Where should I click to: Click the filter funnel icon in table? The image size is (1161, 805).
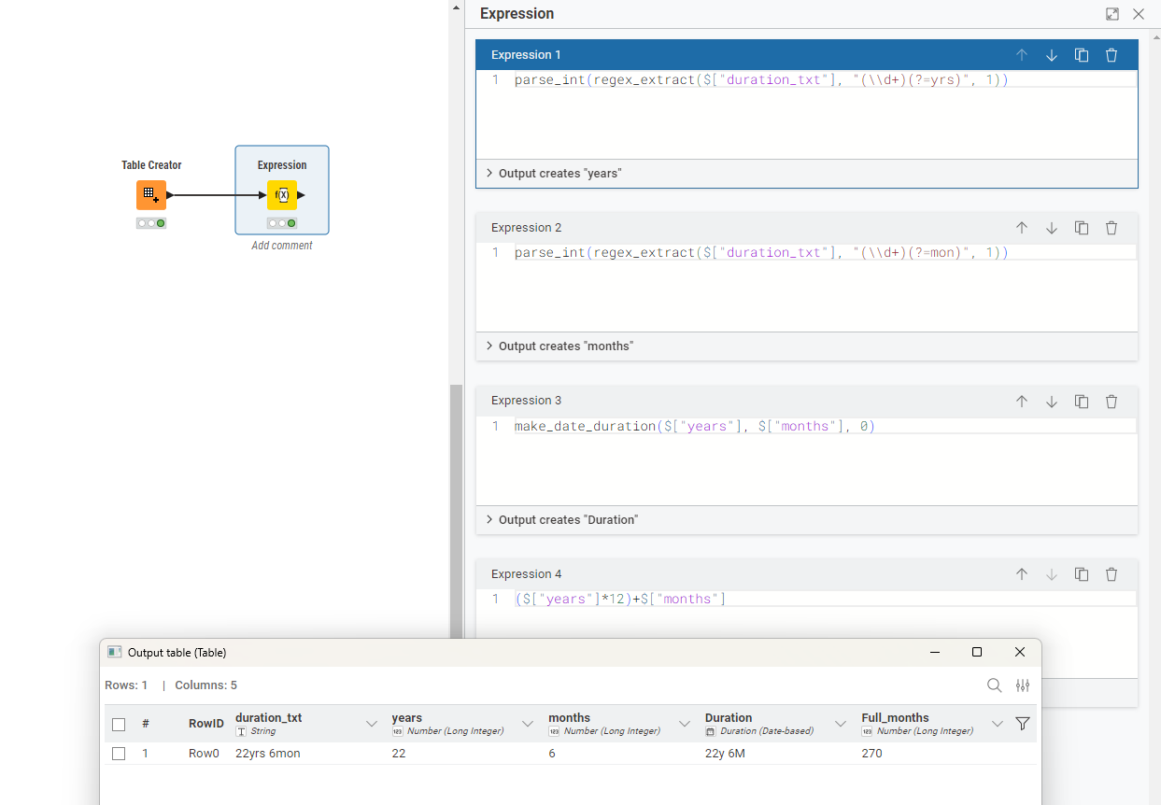pyautogui.click(x=1022, y=724)
